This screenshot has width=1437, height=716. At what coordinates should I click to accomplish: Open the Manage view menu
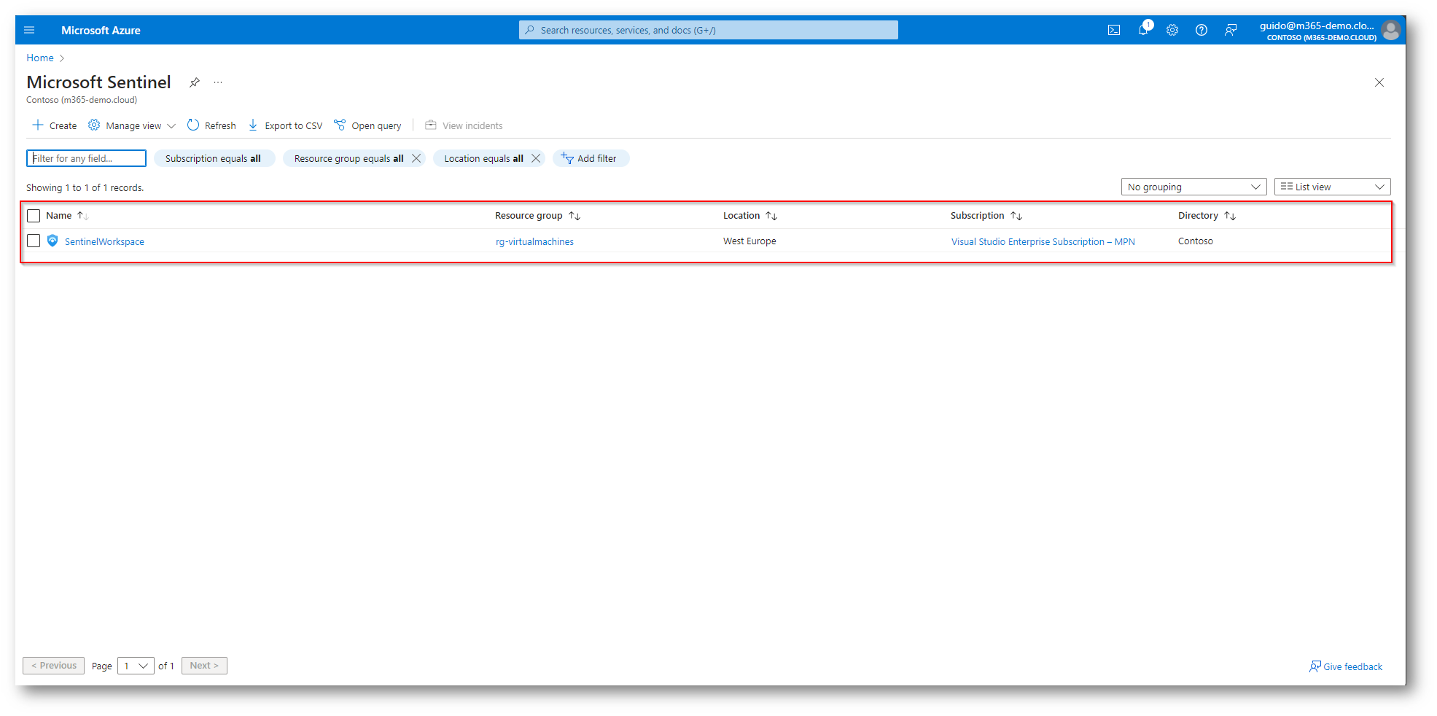tap(132, 125)
